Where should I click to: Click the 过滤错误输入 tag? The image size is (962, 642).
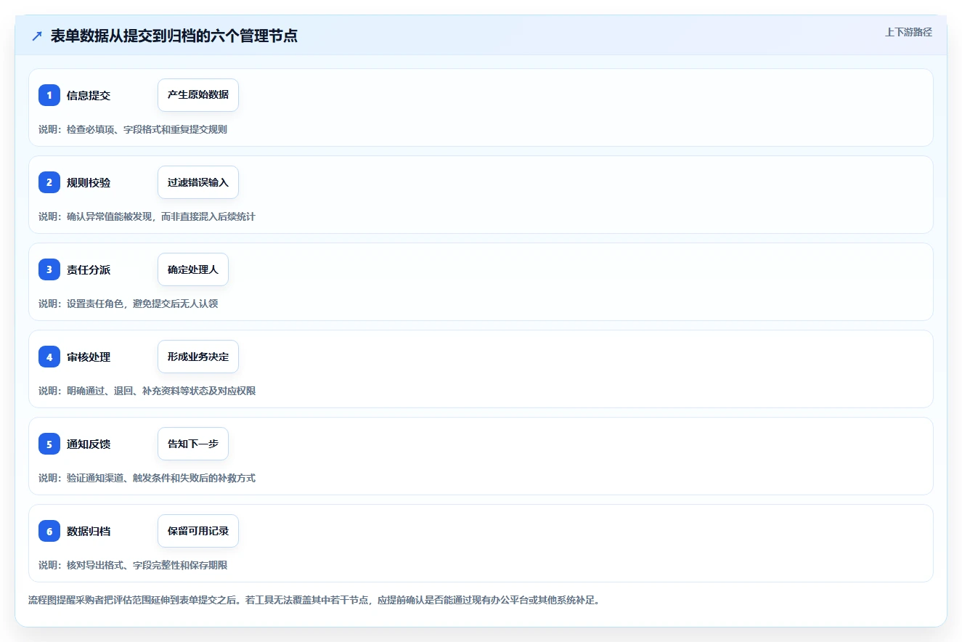point(198,182)
